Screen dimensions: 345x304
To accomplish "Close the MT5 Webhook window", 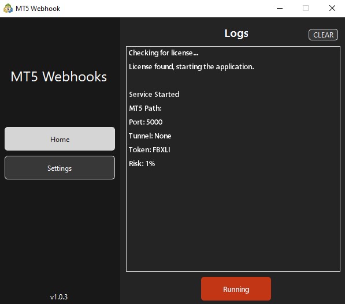I will pyautogui.click(x=332, y=8).
